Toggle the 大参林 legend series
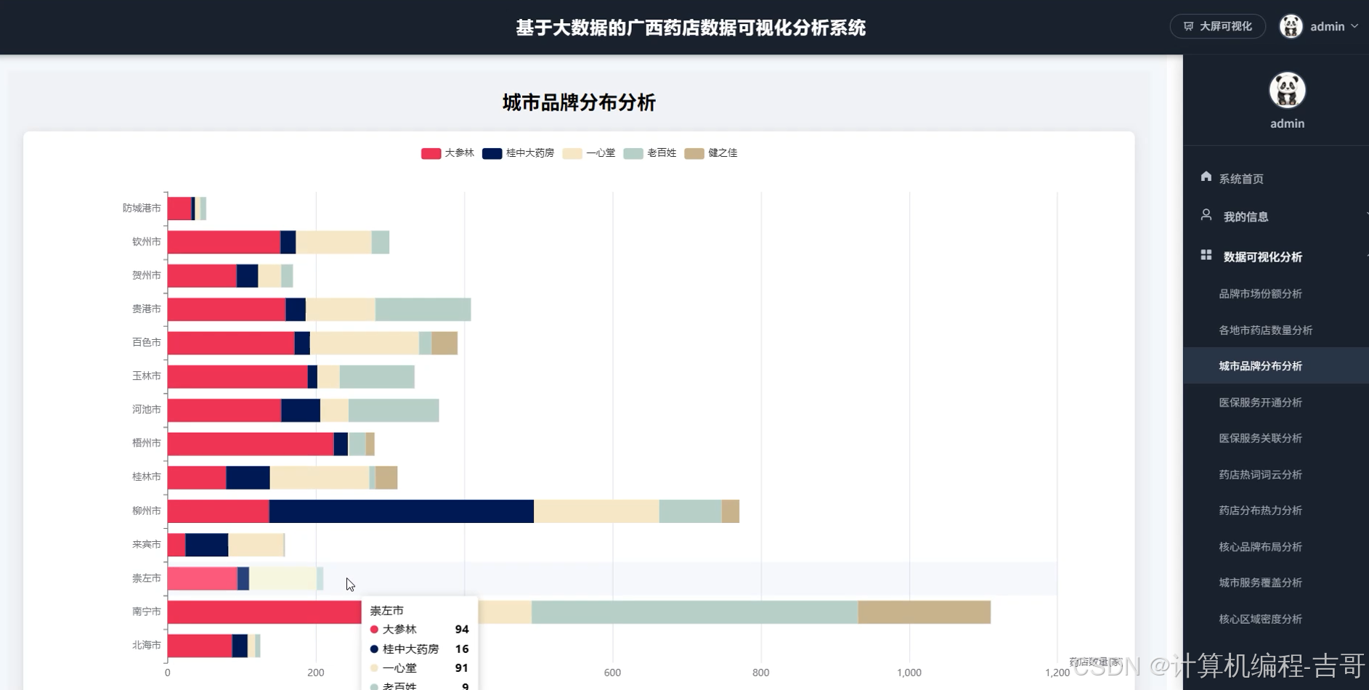 447,153
